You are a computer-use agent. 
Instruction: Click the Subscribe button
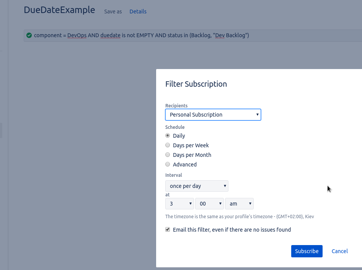307,251
